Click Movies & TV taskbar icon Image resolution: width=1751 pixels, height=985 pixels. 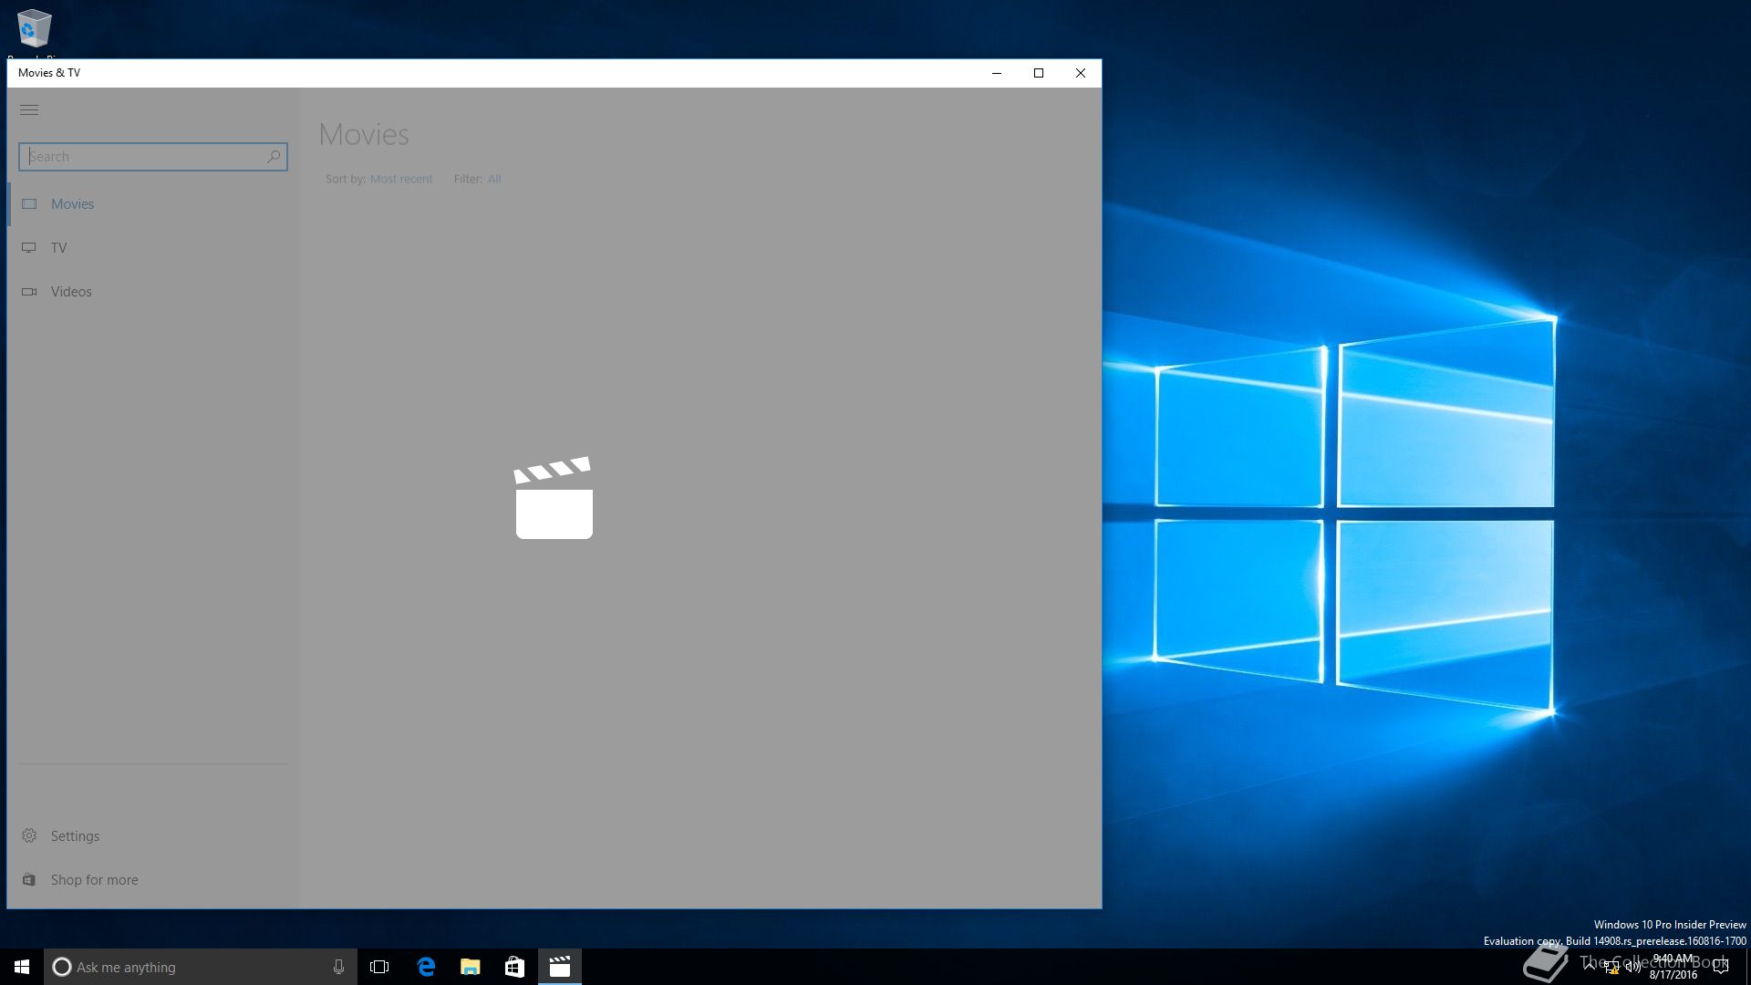(x=559, y=967)
